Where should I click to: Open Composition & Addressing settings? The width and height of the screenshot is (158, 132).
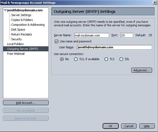click(28, 25)
